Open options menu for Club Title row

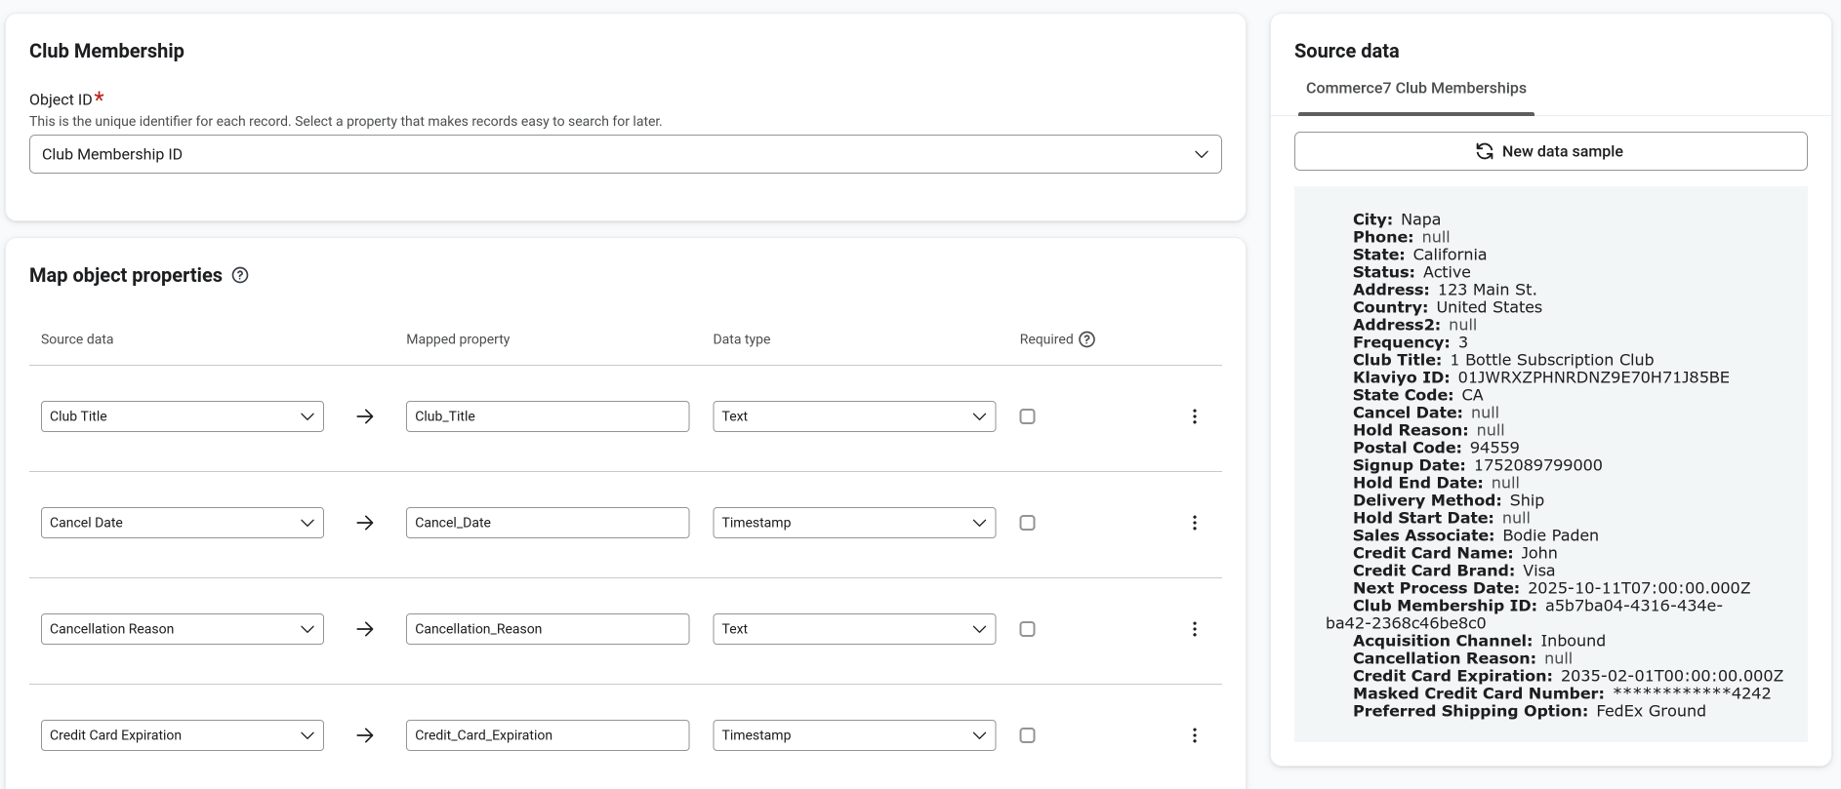[x=1194, y=416]
